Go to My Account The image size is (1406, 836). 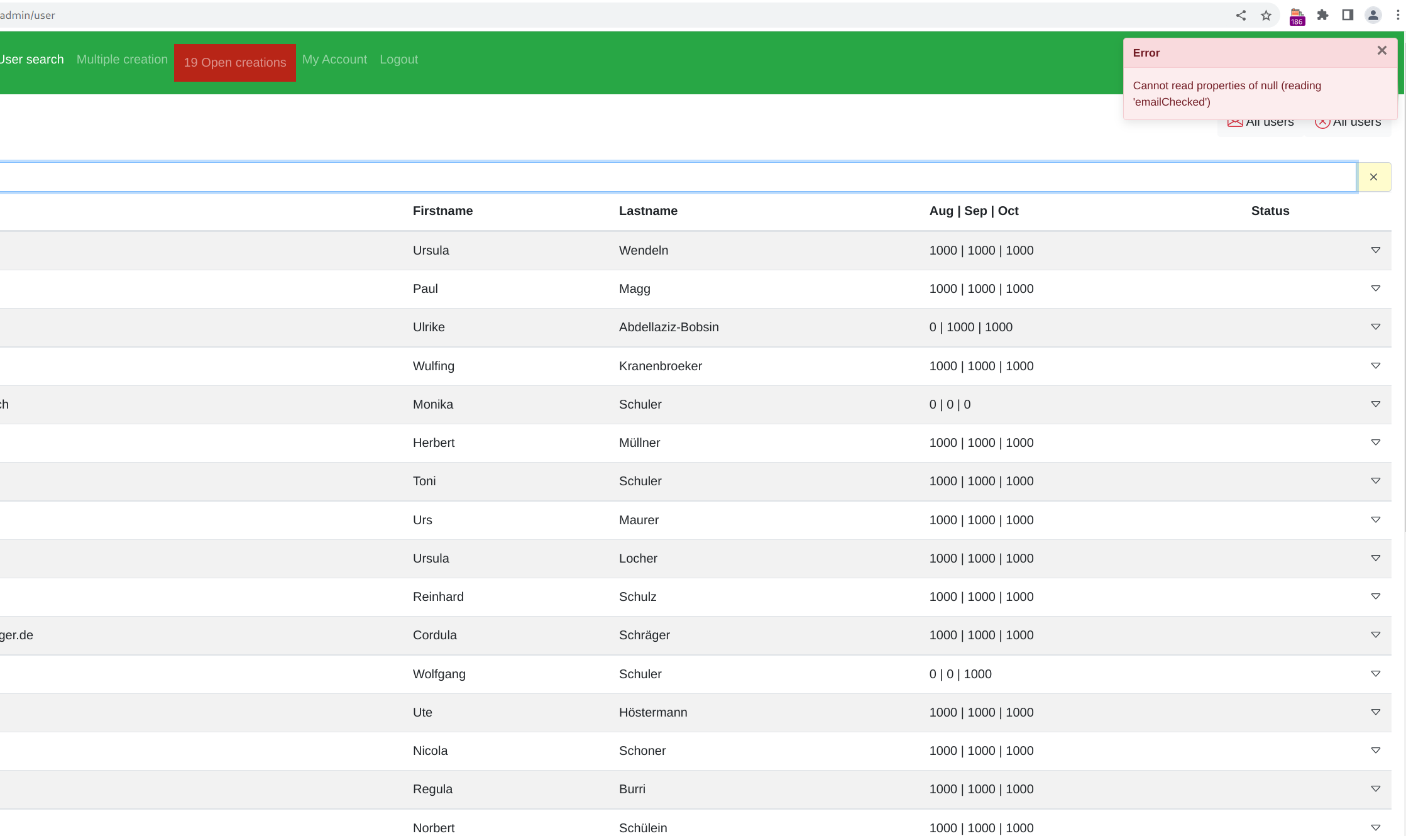[x=334, y=60]
